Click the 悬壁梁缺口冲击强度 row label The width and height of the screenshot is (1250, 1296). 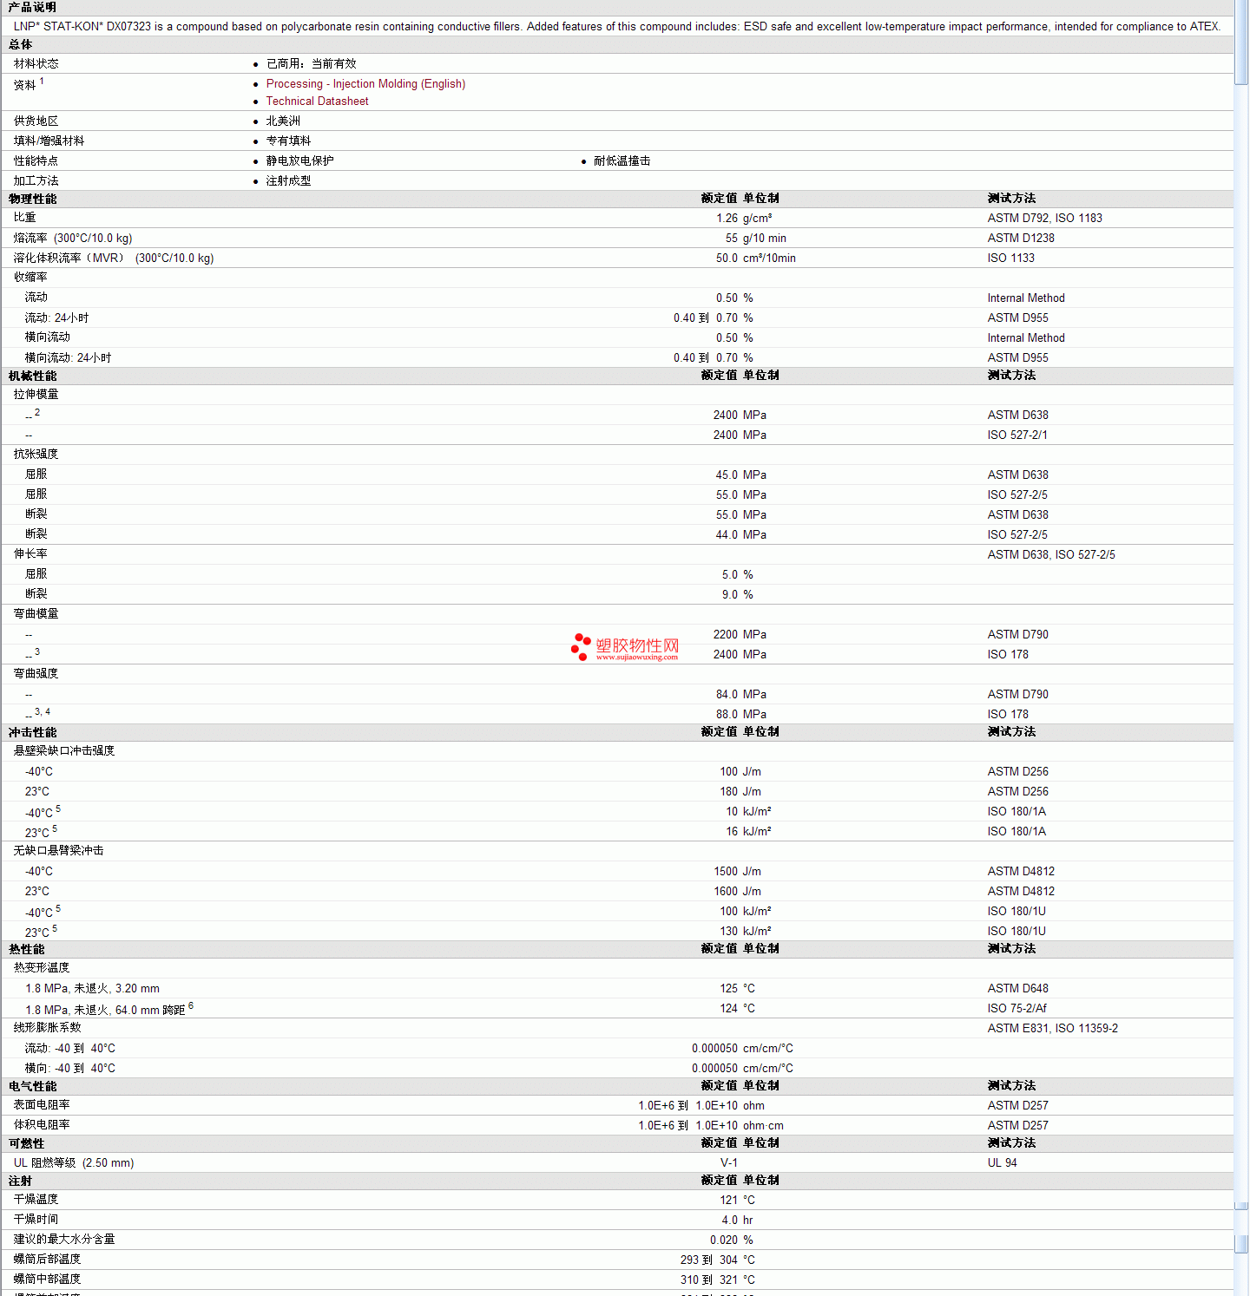63,751
